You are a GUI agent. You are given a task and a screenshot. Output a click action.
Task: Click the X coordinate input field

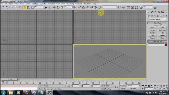click(x=76, y=86)
